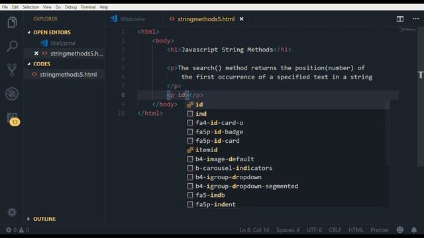Image resolution: width=424 pixels, height=238 pixels.
Task: Open the Explorer view icon
Action: 12,22
